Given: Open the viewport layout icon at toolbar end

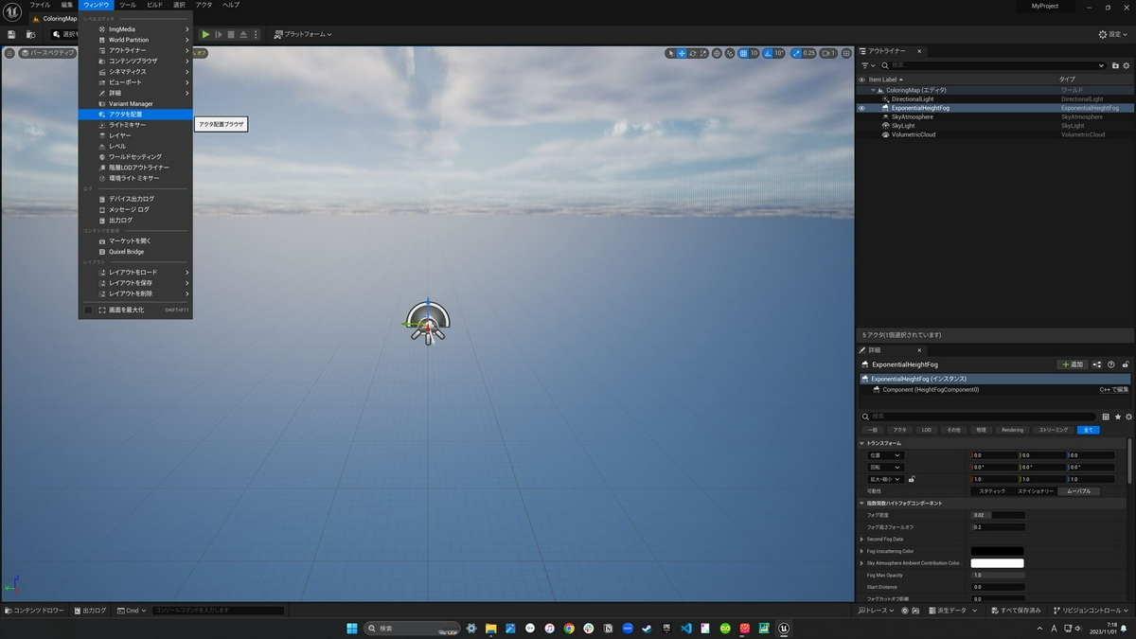Looking at the screenshot, I should tap(846, 53).
